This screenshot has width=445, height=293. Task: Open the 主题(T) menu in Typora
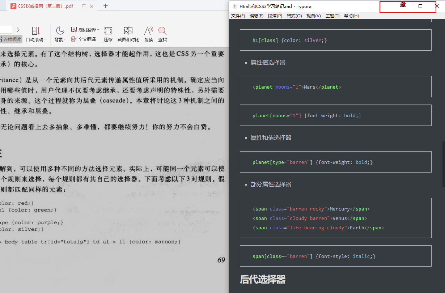point(332,16)
